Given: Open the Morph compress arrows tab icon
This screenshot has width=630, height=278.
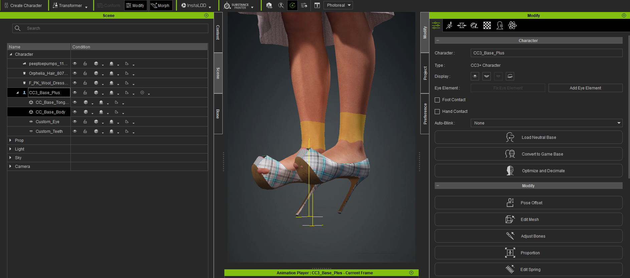Looking at the screenshot, I should 462,25.
